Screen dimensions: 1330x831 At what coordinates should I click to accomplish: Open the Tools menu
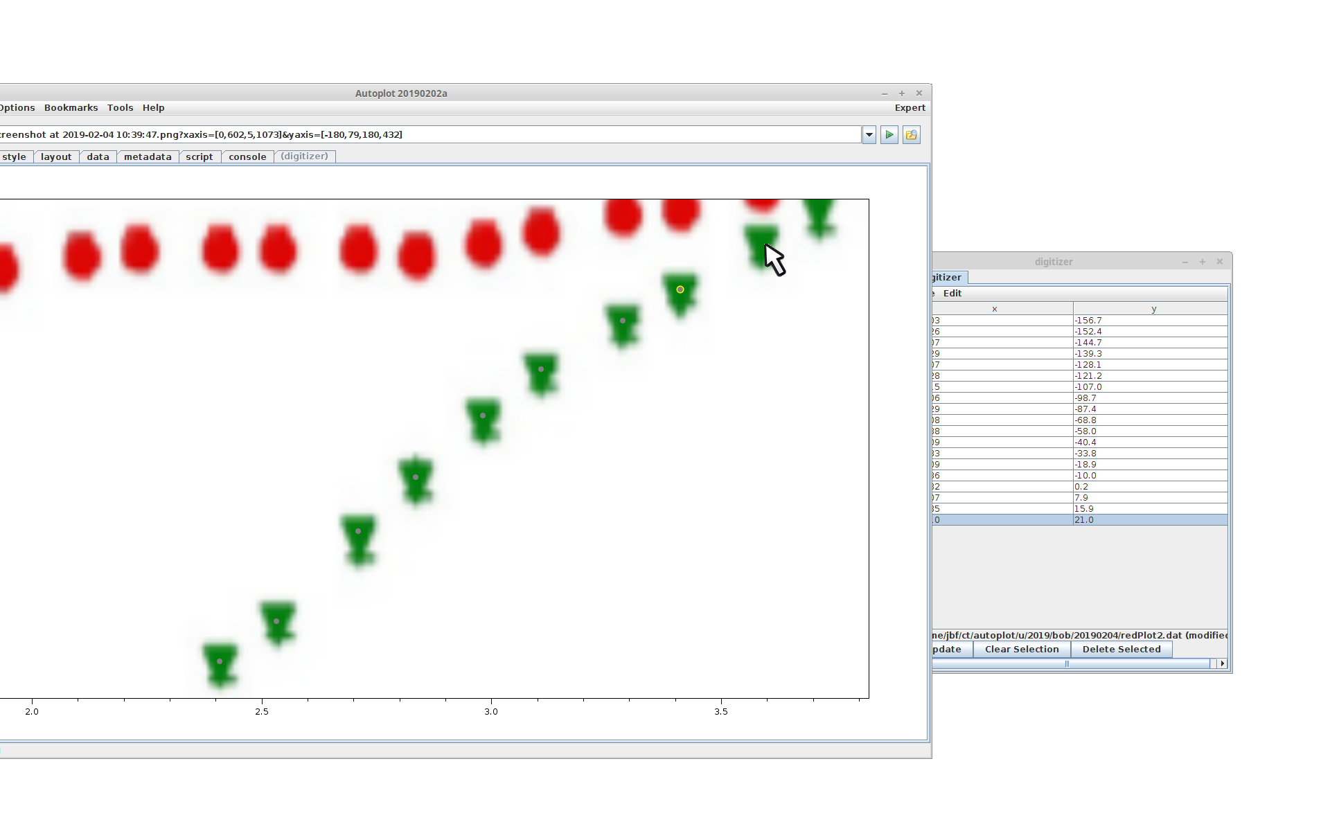(120, 108)
